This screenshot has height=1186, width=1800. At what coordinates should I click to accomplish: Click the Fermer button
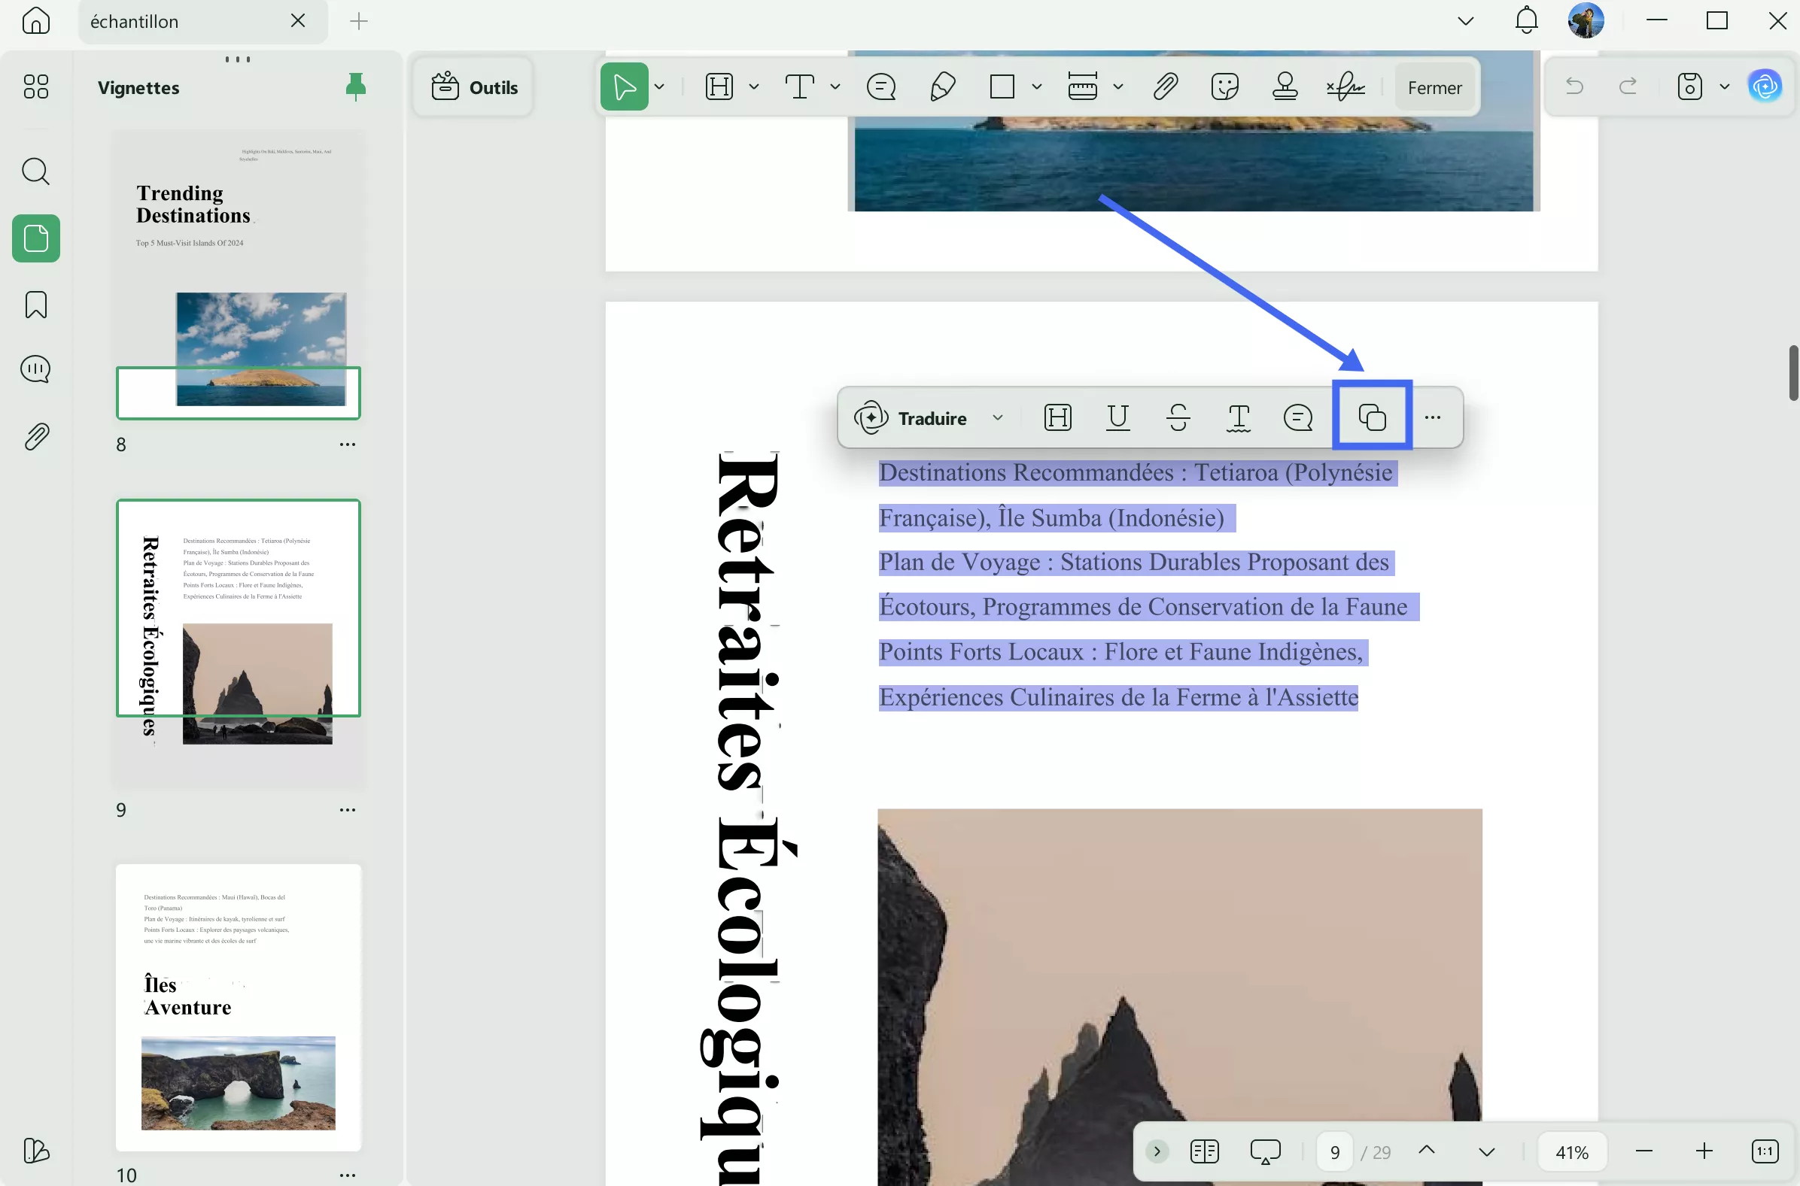(x=1434, y=86)
